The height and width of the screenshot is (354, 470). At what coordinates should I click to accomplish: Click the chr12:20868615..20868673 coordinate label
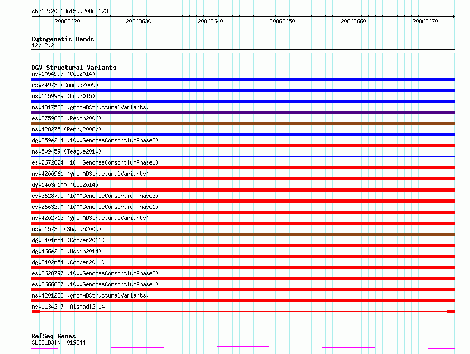click(x=70, y=11)
